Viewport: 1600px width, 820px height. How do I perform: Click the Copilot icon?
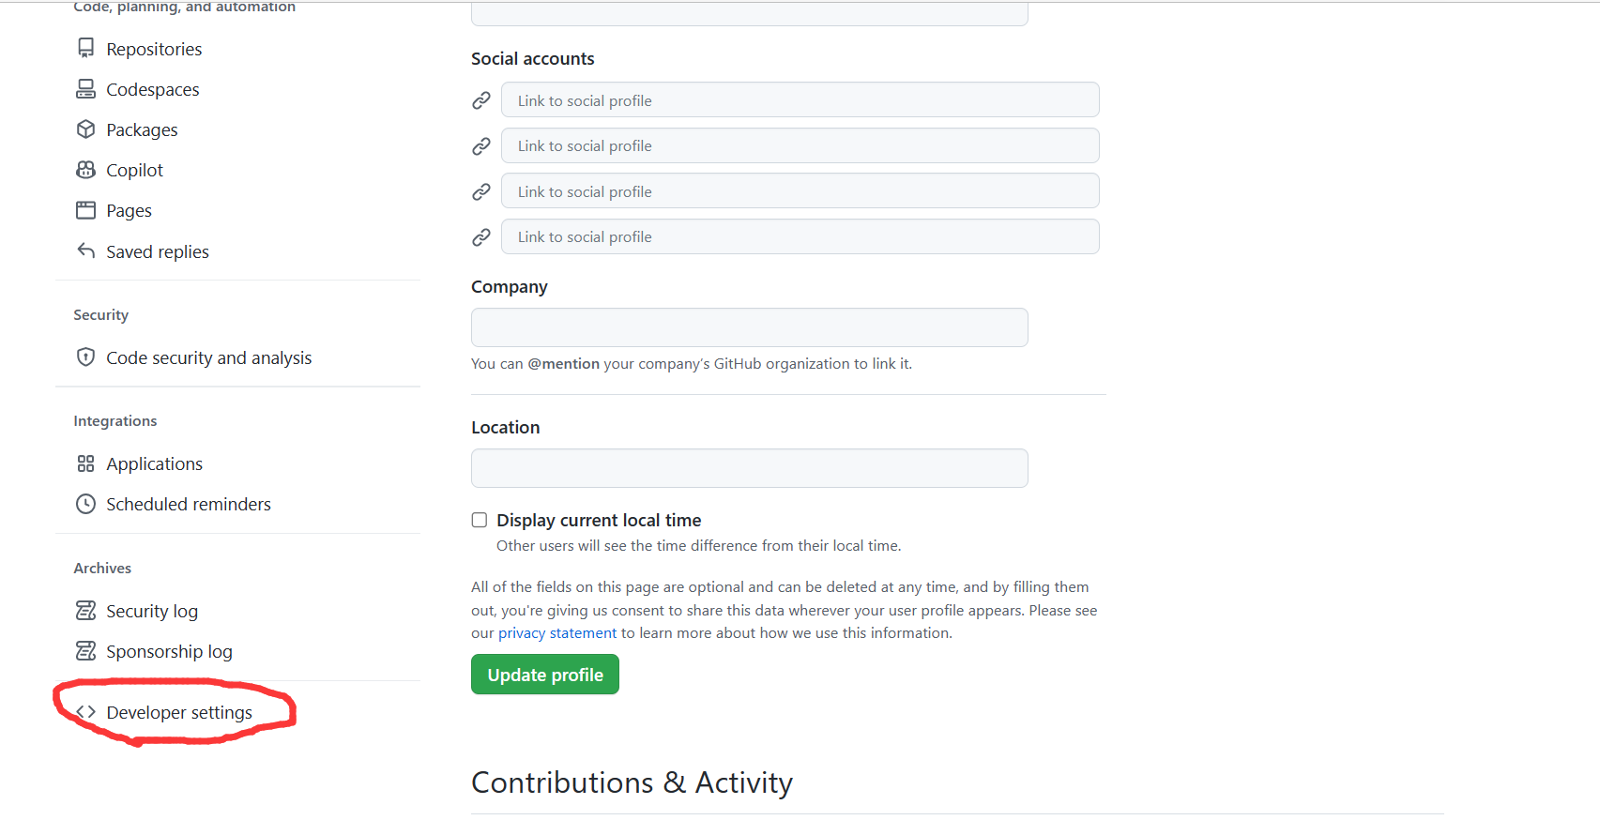(85, 170)
